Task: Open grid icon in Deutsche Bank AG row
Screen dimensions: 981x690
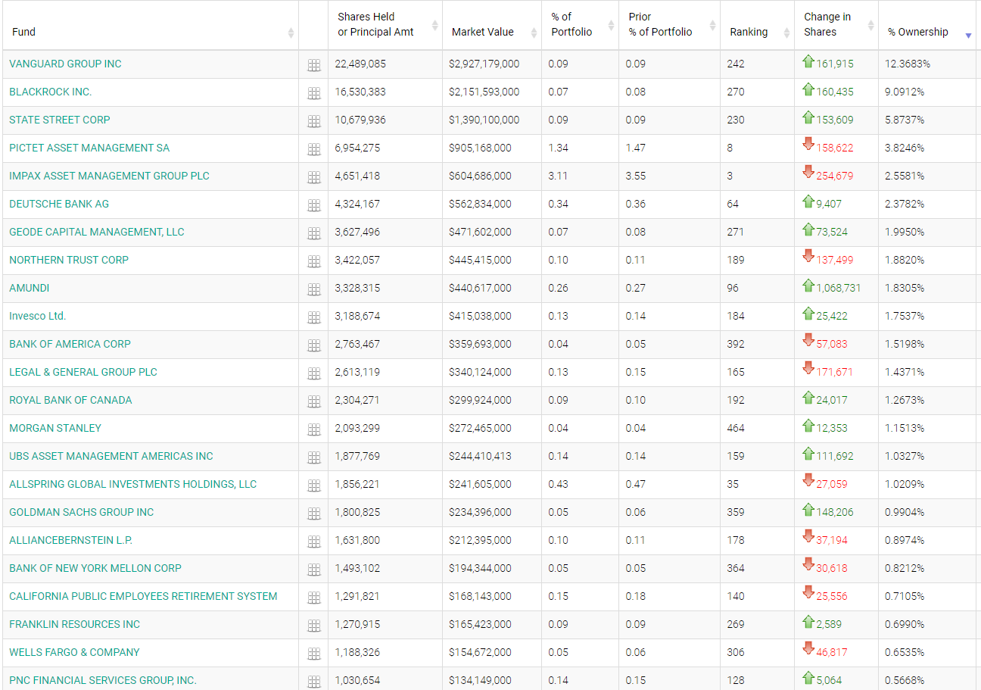Action: [314, 205]
